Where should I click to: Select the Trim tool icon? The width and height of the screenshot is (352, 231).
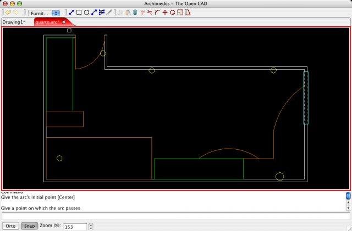[150, 12]
